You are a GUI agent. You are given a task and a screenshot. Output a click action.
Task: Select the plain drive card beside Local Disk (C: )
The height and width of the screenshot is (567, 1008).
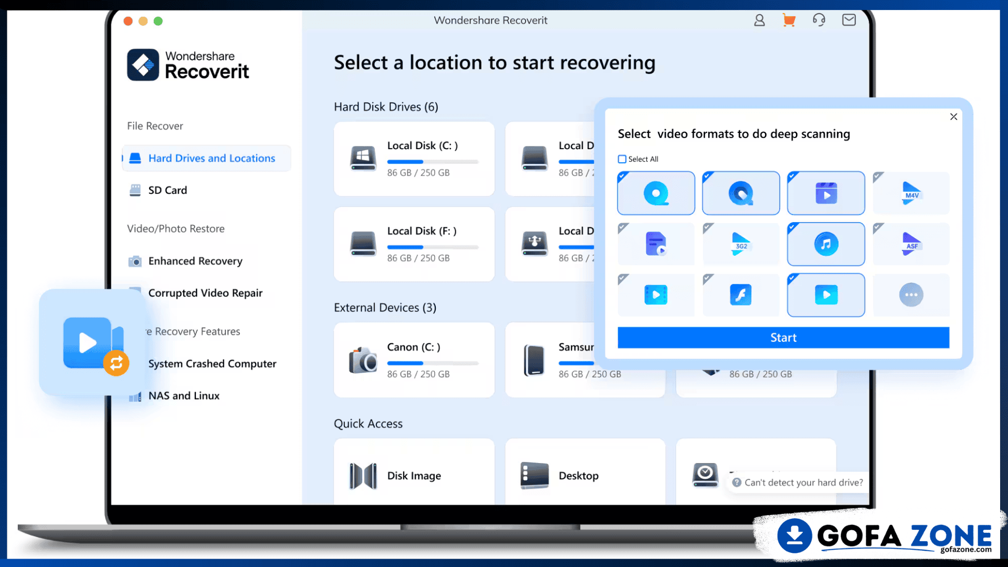(550, 159)
